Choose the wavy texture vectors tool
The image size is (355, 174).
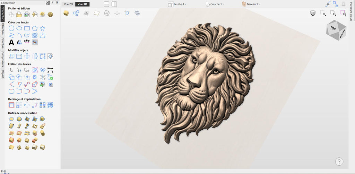pyautogui.click(x=35, y=35)
